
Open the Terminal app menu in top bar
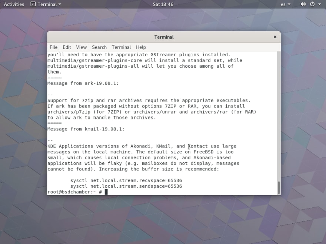46,4
